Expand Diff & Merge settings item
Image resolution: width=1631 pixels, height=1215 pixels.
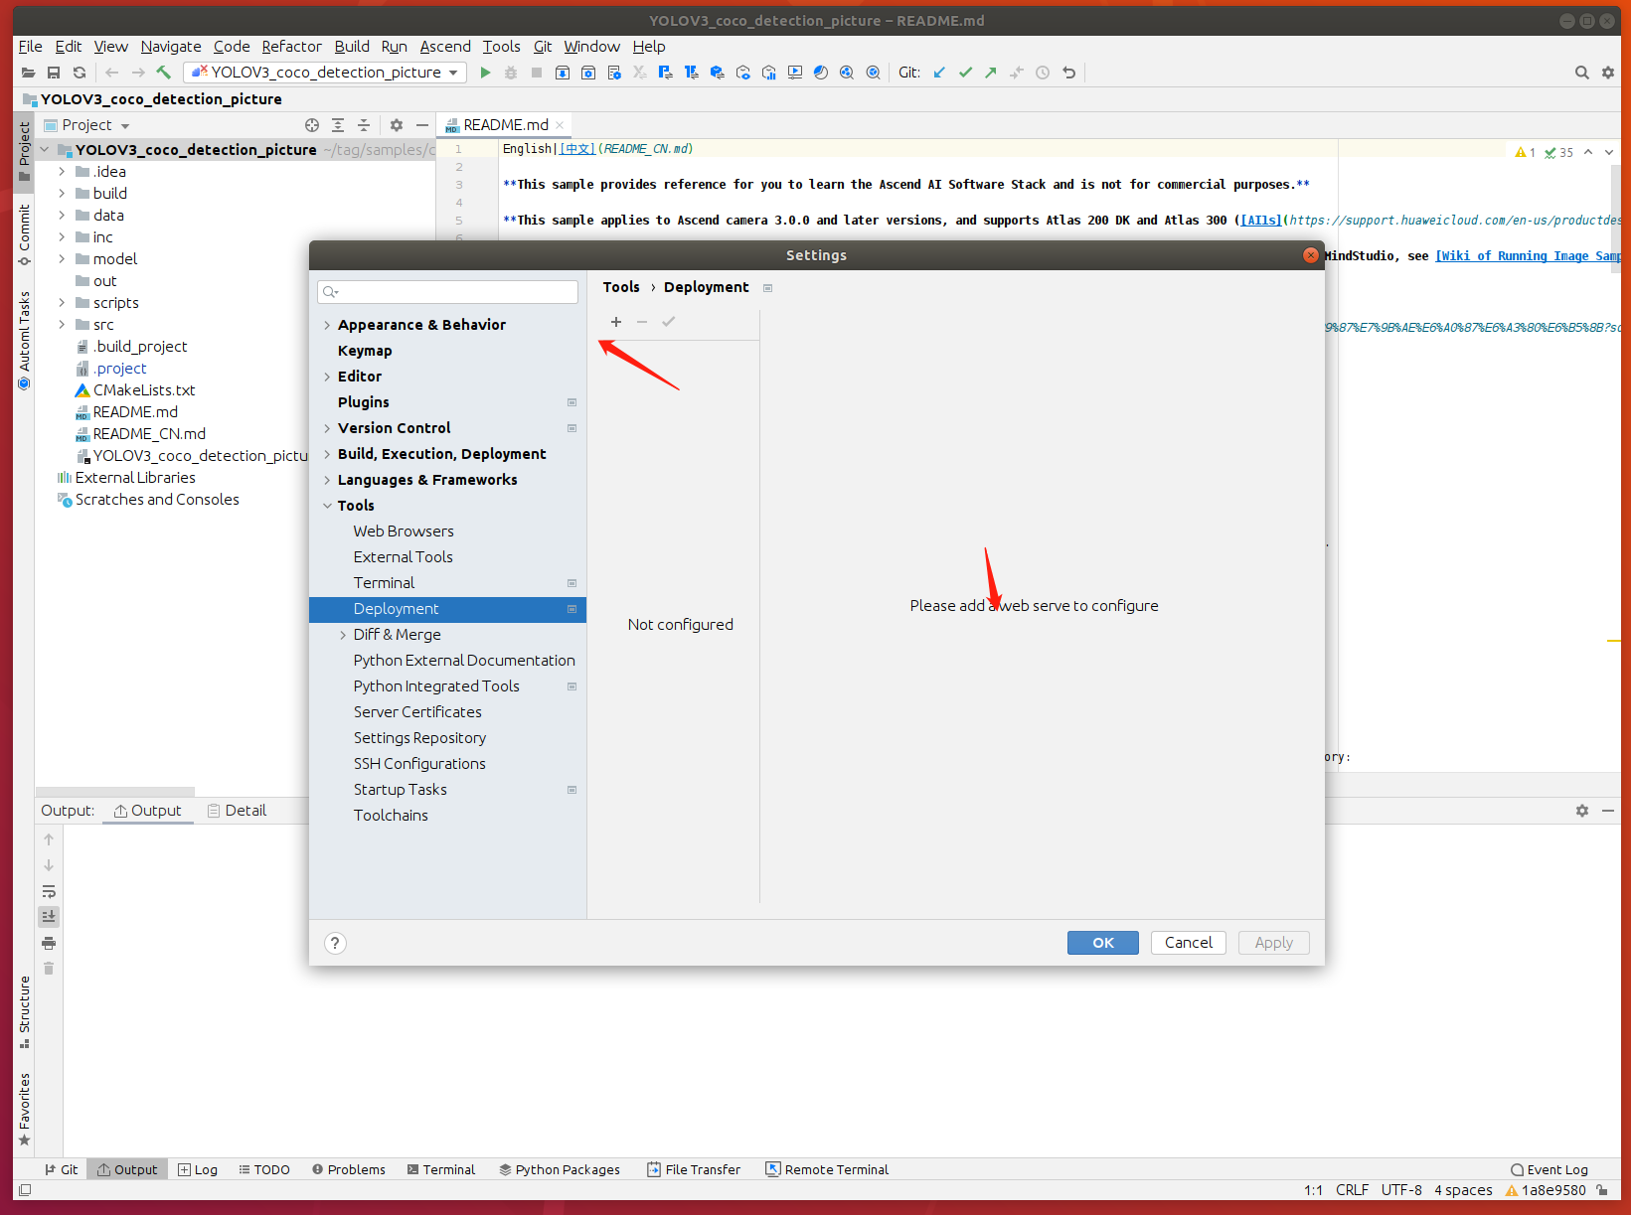click(x=343, y=635)
